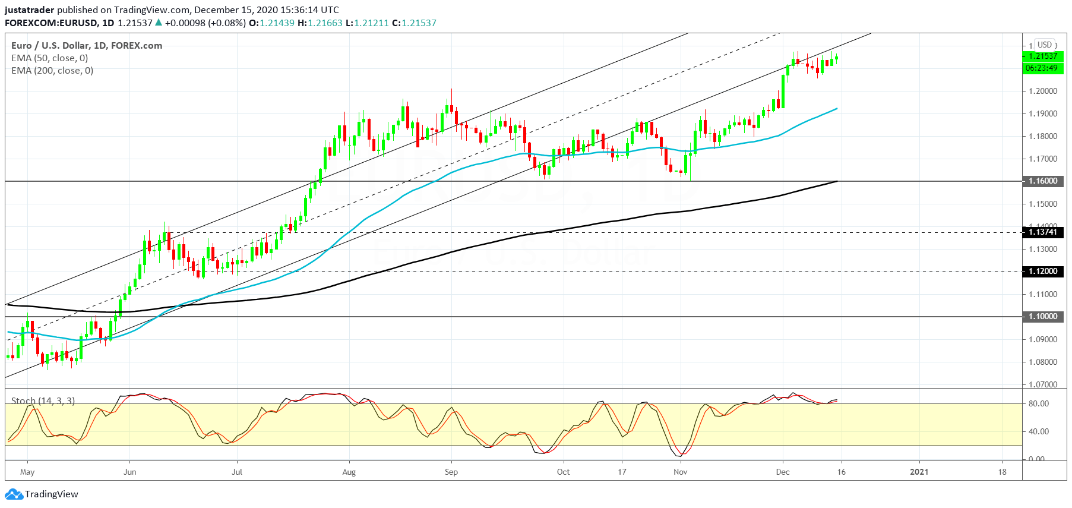Click the Nov label on time axis
The height and width of the screenshot is (508, 1072).
tap(681, 472)
